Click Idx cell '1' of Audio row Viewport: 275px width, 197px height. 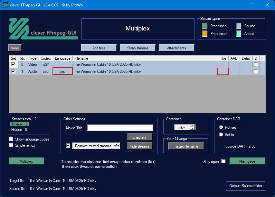click(x=23, y=71)
